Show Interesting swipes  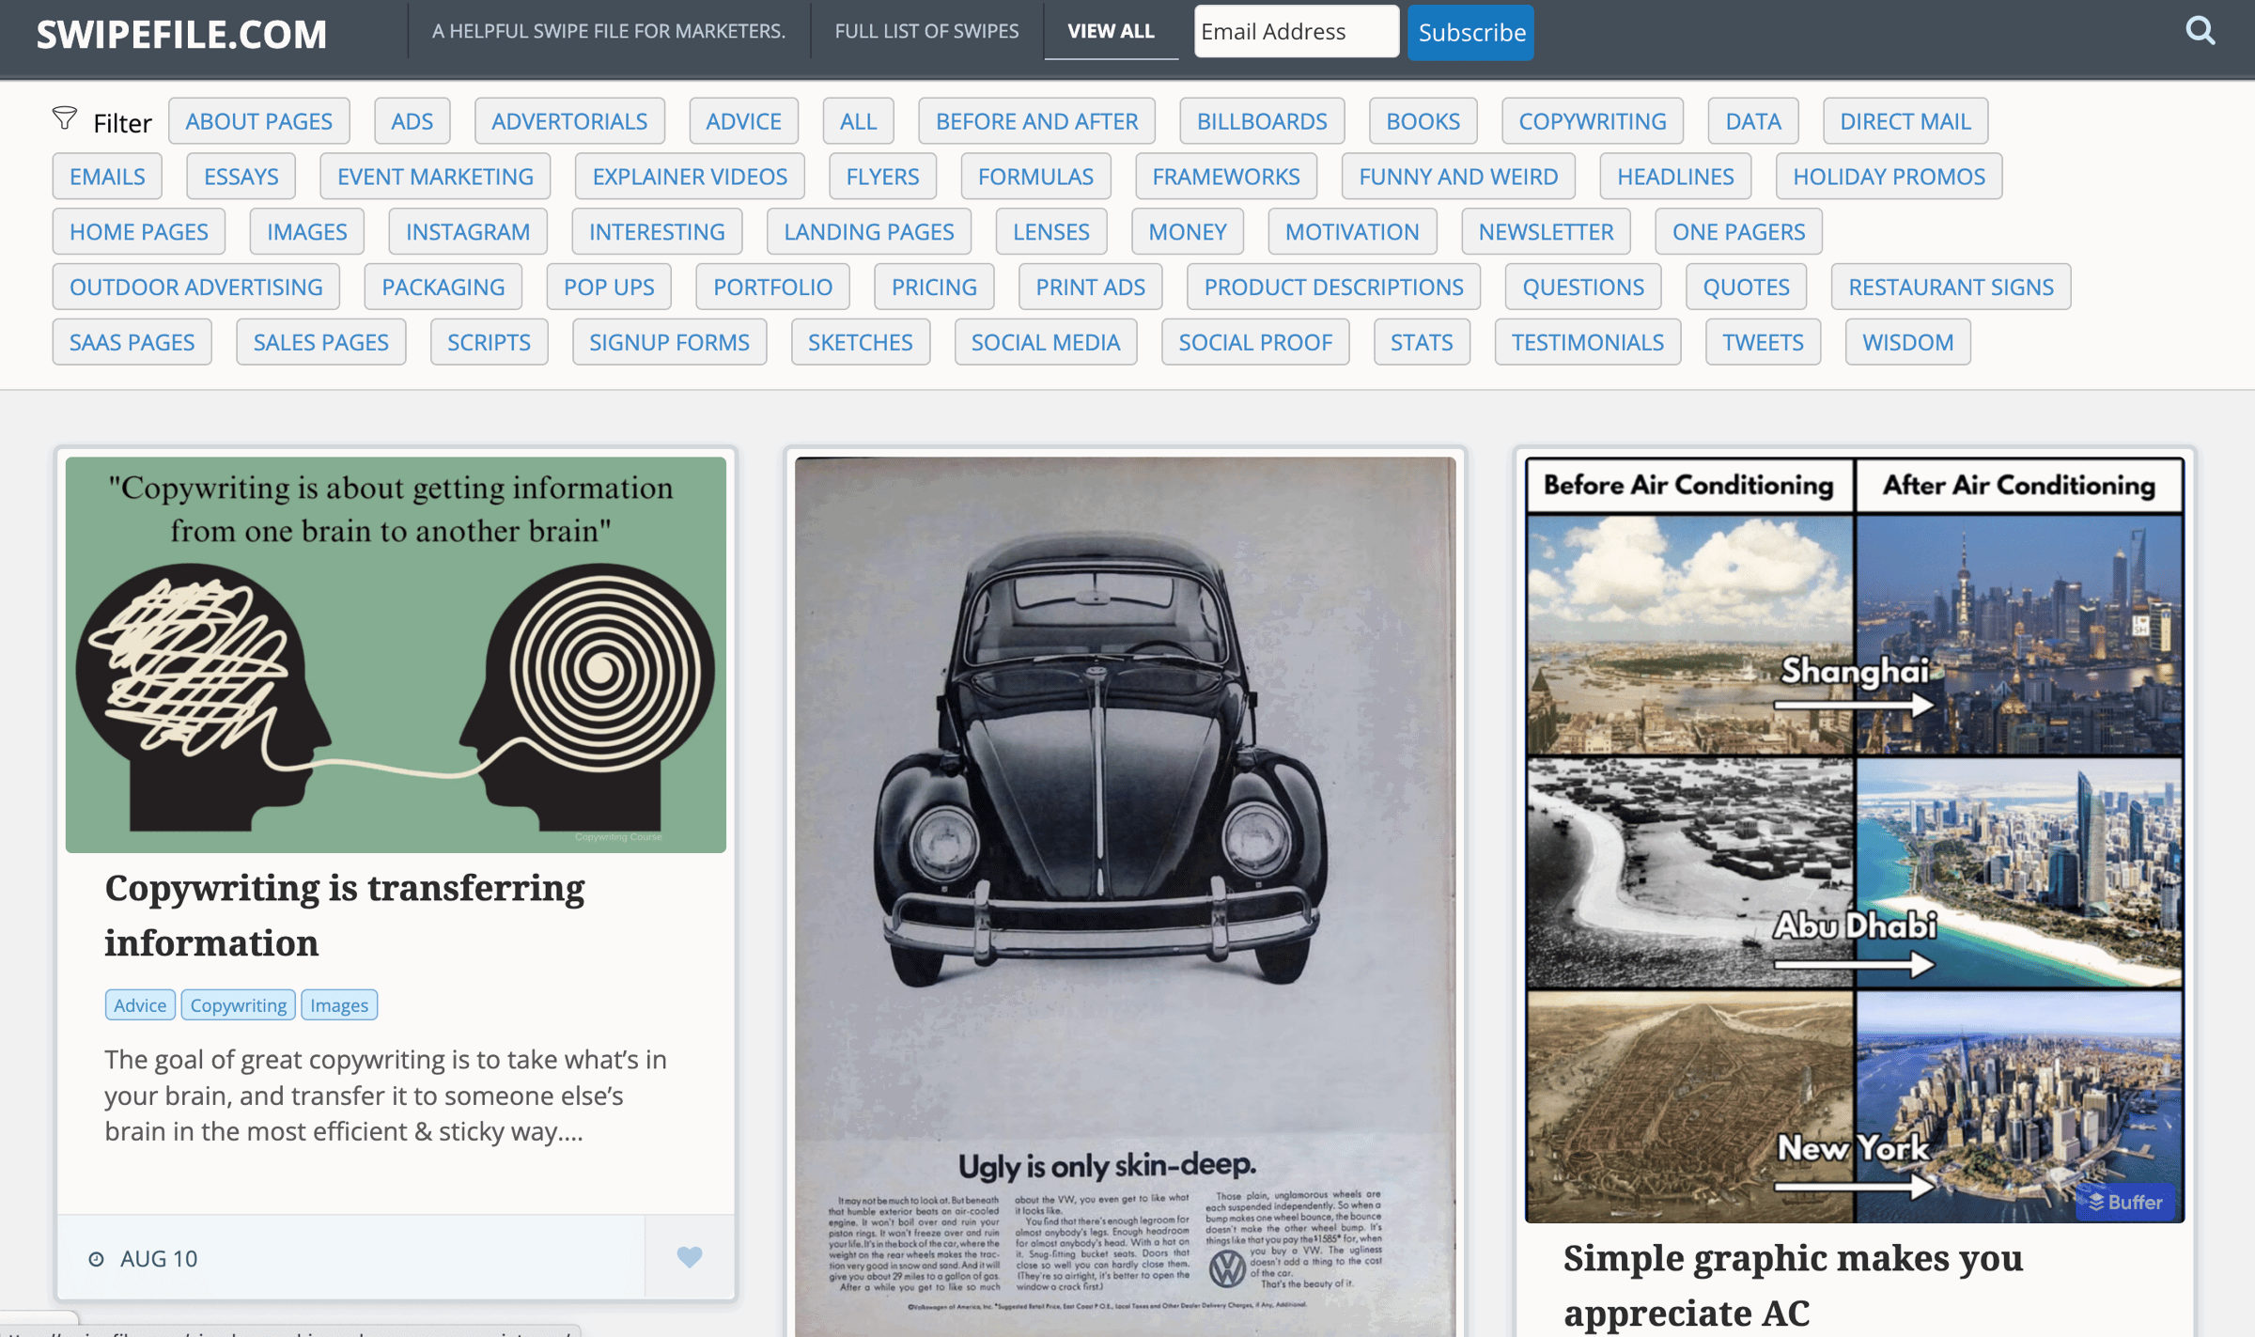(x=657, y=232)
